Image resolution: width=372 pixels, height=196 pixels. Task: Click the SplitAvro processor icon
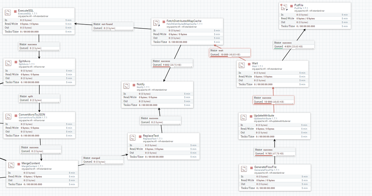pyautogui.click(x=8, y=63)
